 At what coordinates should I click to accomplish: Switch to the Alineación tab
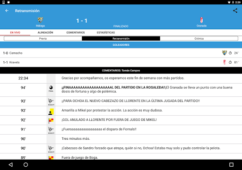(x=45, y=33)
